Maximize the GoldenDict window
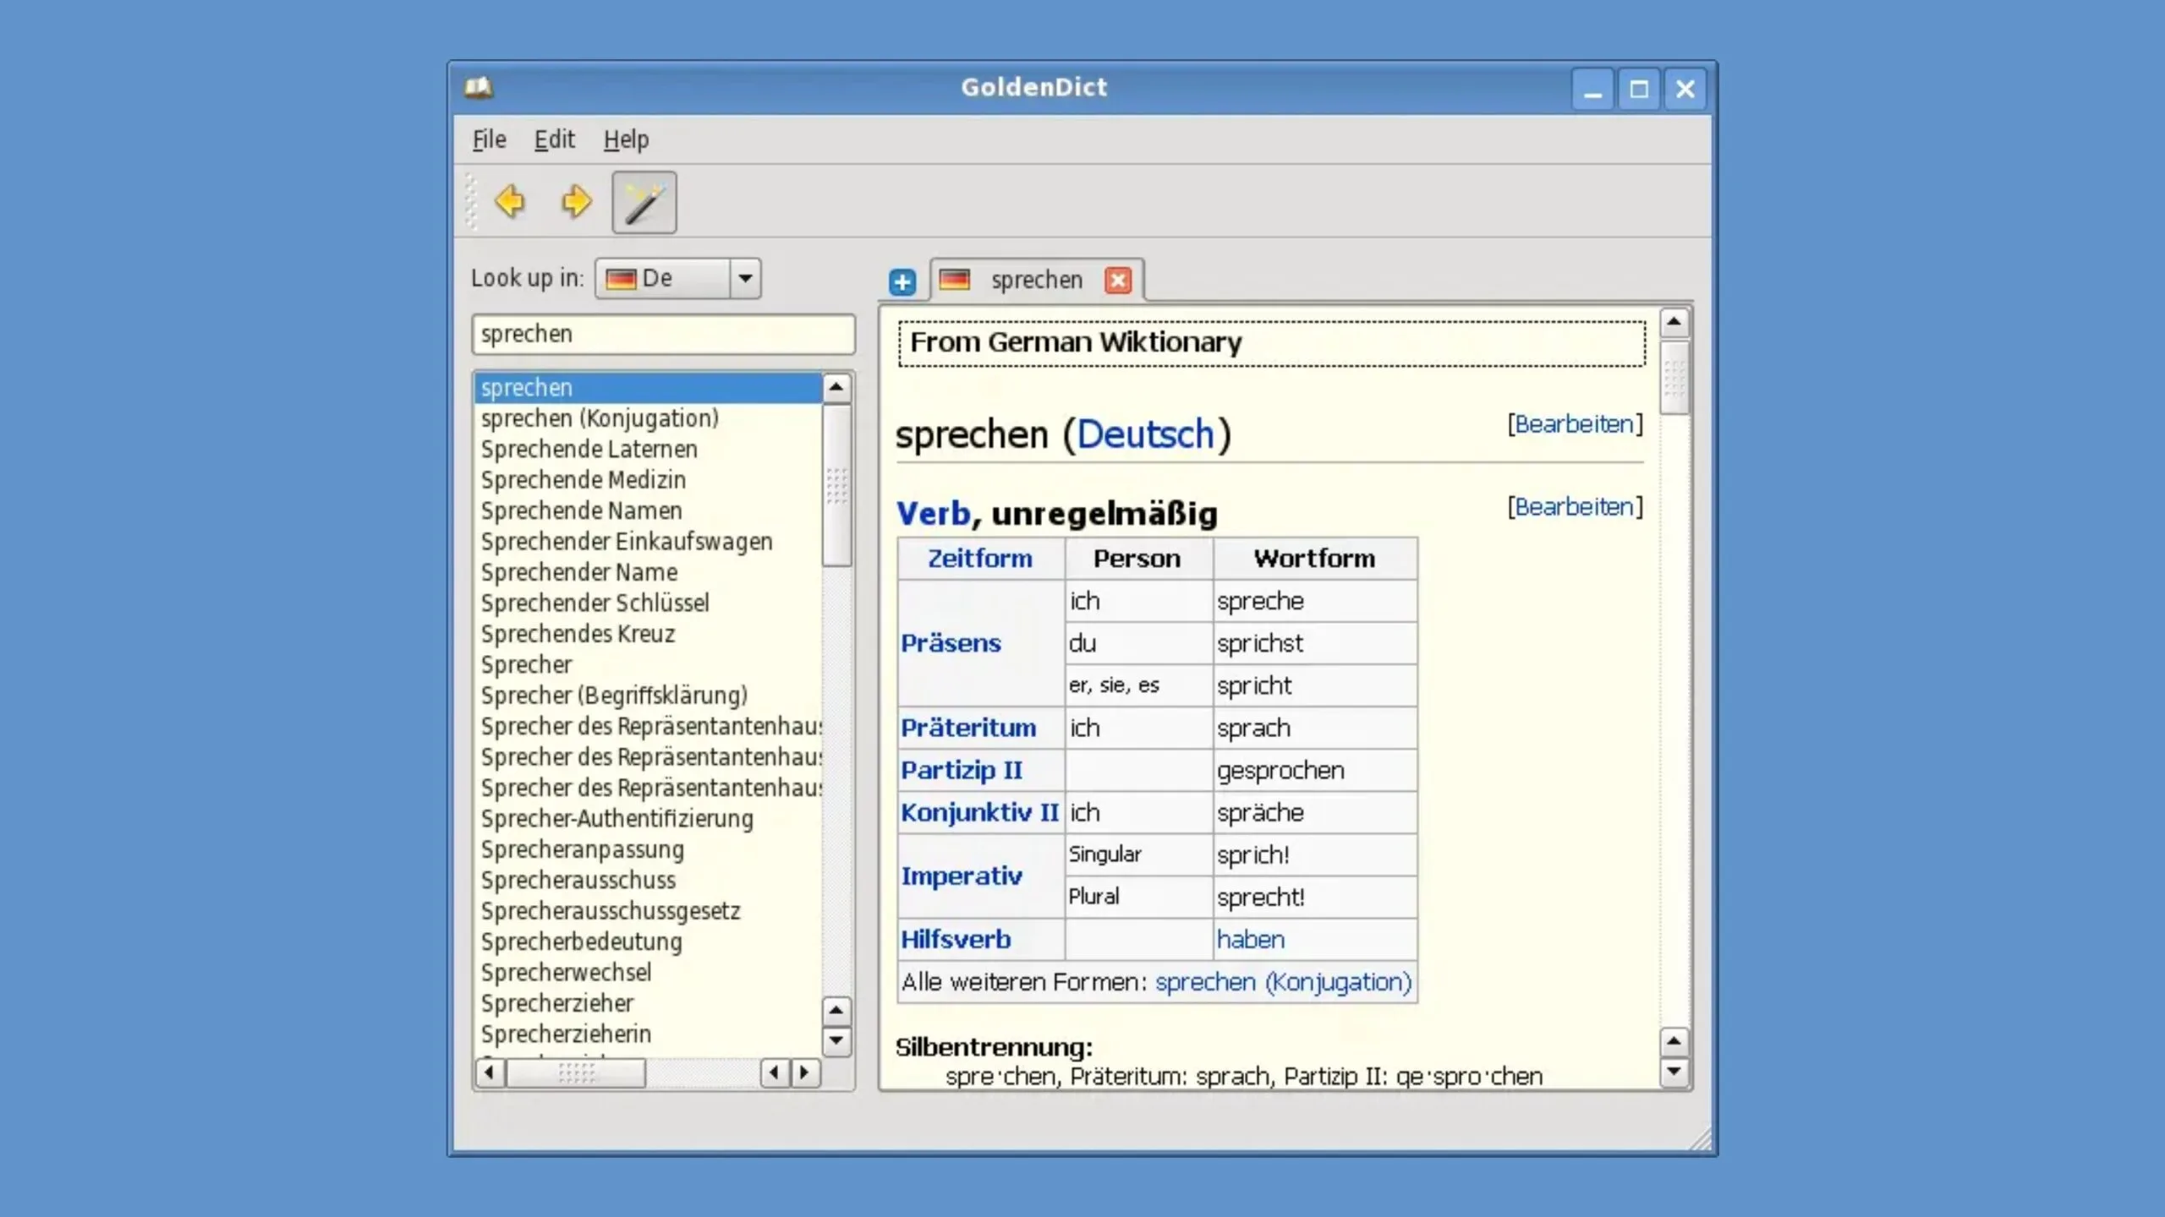Image resolution: width=2165 pixels, height=1217 pixels. click(x=1639, y=89)
